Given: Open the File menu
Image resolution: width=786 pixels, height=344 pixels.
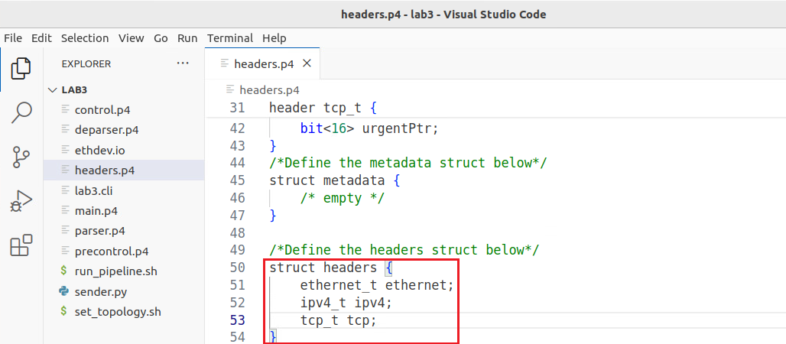Looking at the screenshot, I should click(x=13, y=38).
